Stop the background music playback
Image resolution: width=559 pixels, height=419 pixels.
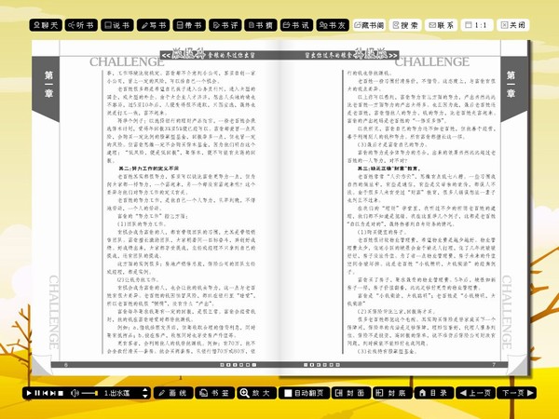point(61,393)
